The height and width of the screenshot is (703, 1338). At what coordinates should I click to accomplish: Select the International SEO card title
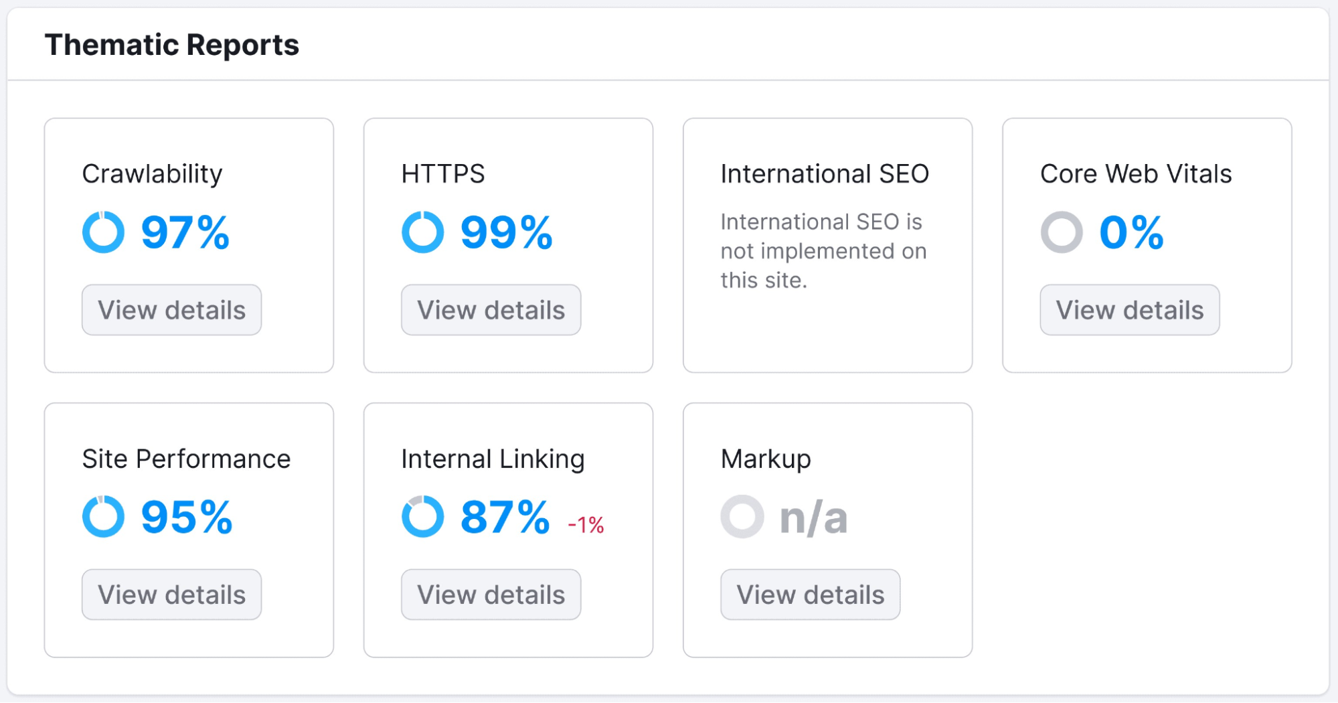point(824,173)
